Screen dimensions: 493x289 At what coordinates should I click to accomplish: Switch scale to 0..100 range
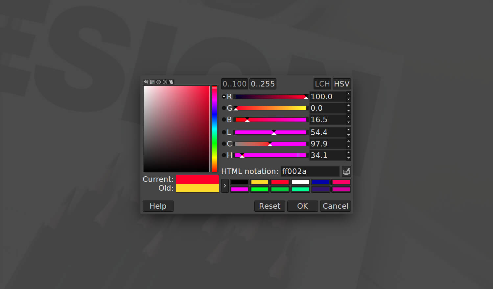pyautogui.click(x=235, y=84)
